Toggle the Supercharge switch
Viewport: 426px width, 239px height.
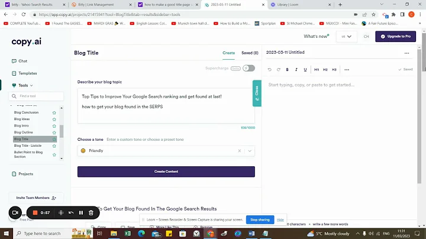tap(249, 68)
